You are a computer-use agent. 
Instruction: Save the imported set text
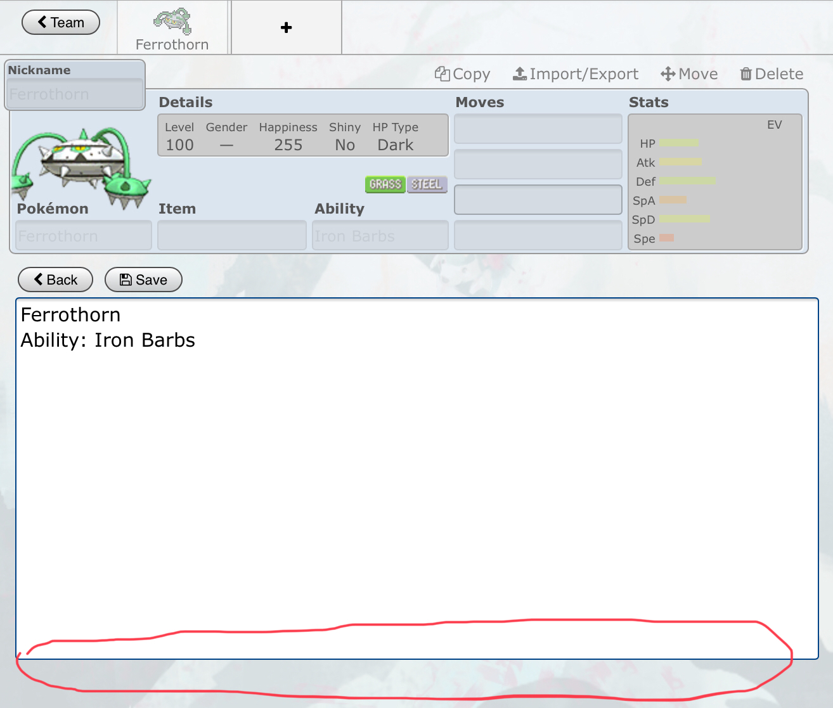[x=143, y=280]
